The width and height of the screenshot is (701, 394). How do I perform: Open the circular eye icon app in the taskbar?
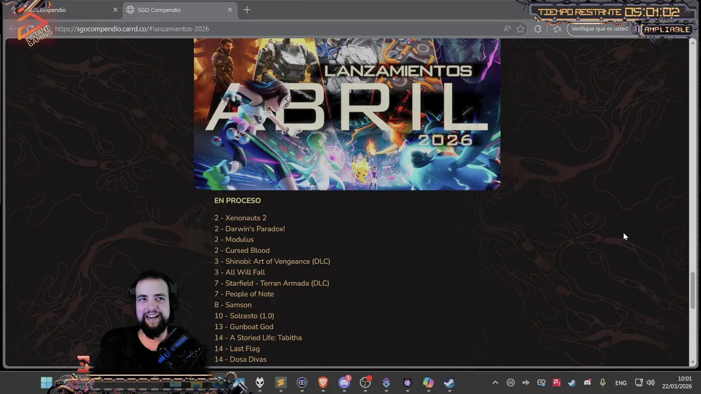[x=302, y=383]
